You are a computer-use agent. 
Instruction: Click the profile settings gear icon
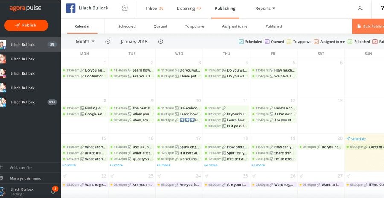(x=125, y=9)
